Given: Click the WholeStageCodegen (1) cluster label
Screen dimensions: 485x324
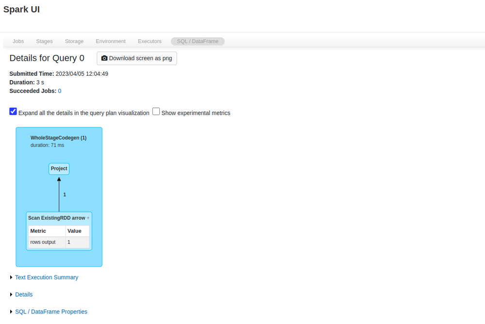Looking at the screenshot, I should tap(58, 138).
